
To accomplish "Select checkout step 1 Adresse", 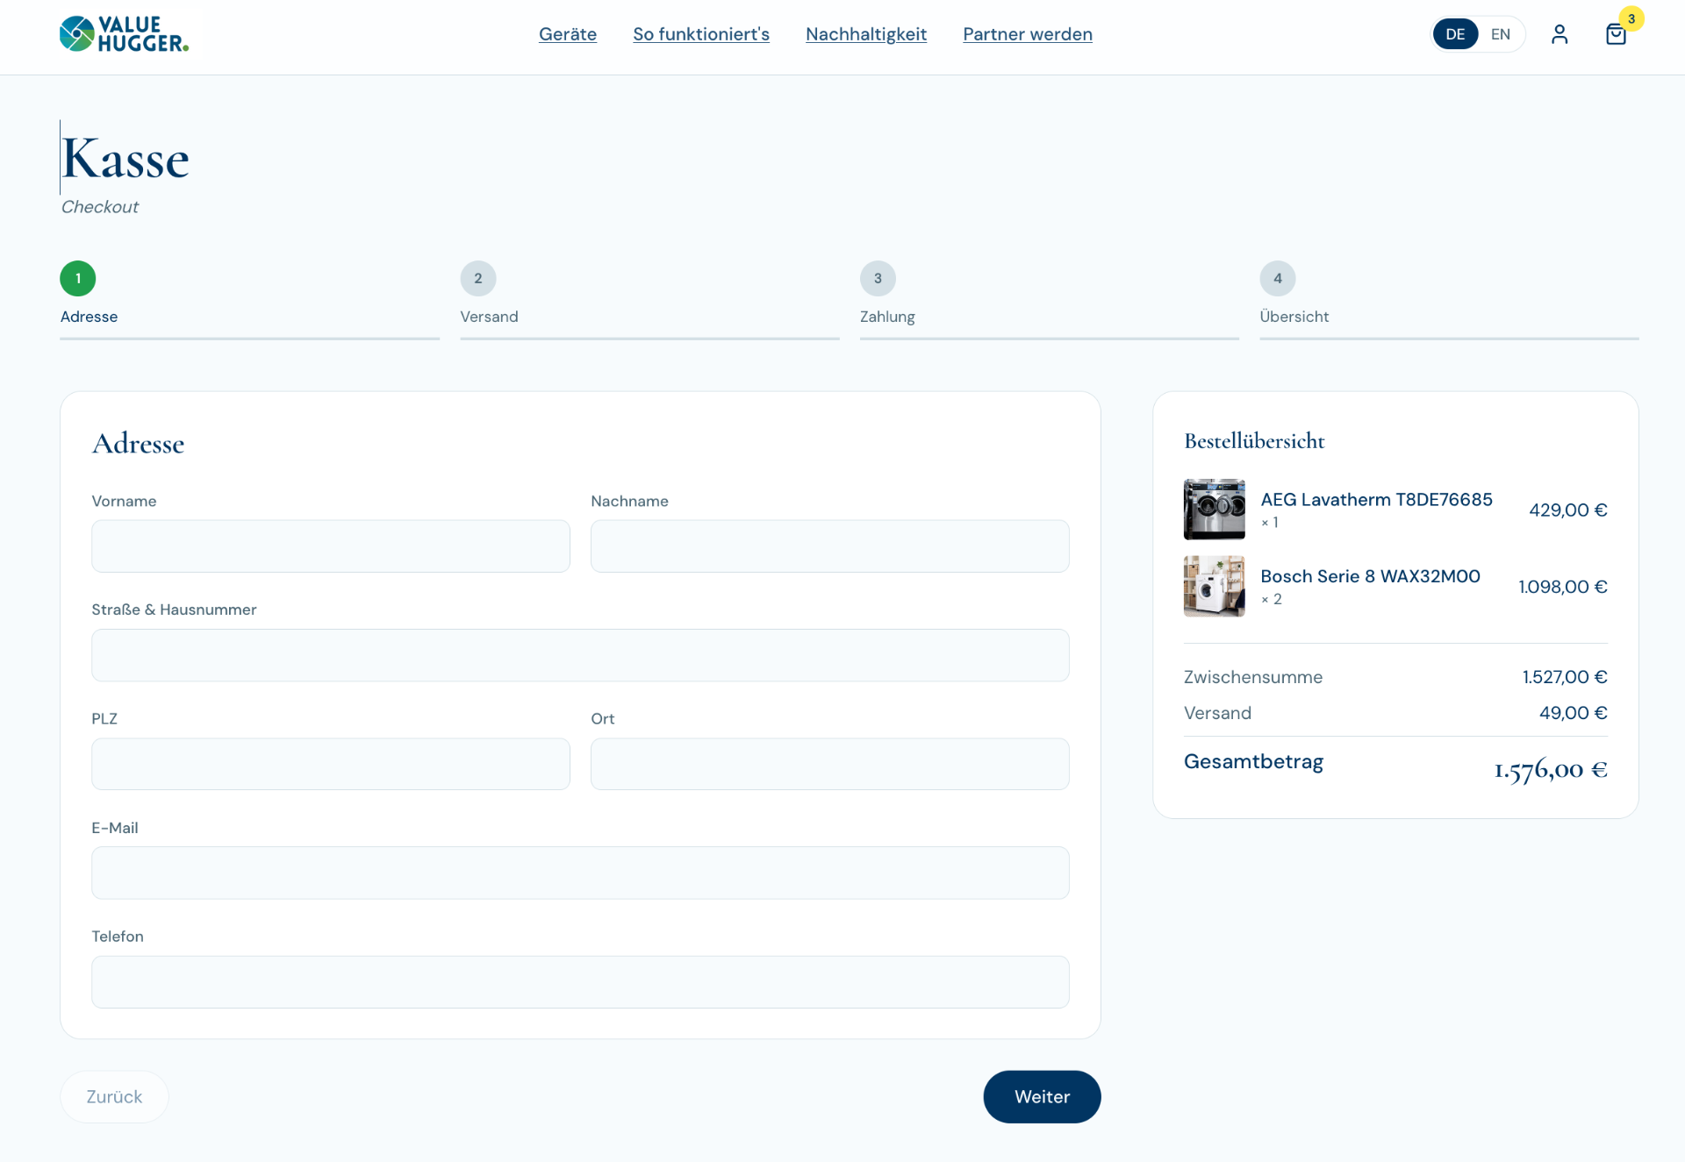I will coord(249,299).
